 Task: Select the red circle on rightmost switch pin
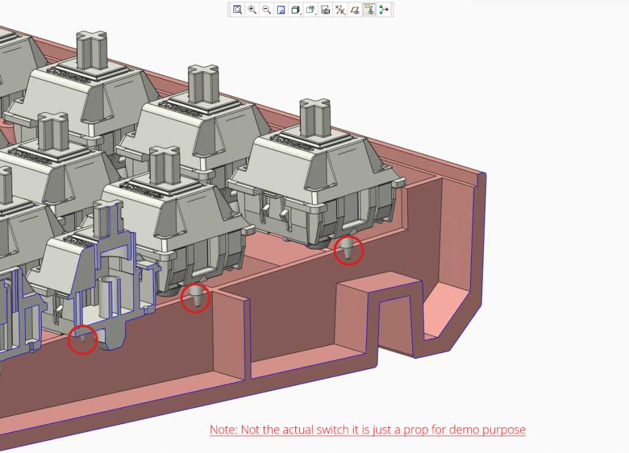348,250
